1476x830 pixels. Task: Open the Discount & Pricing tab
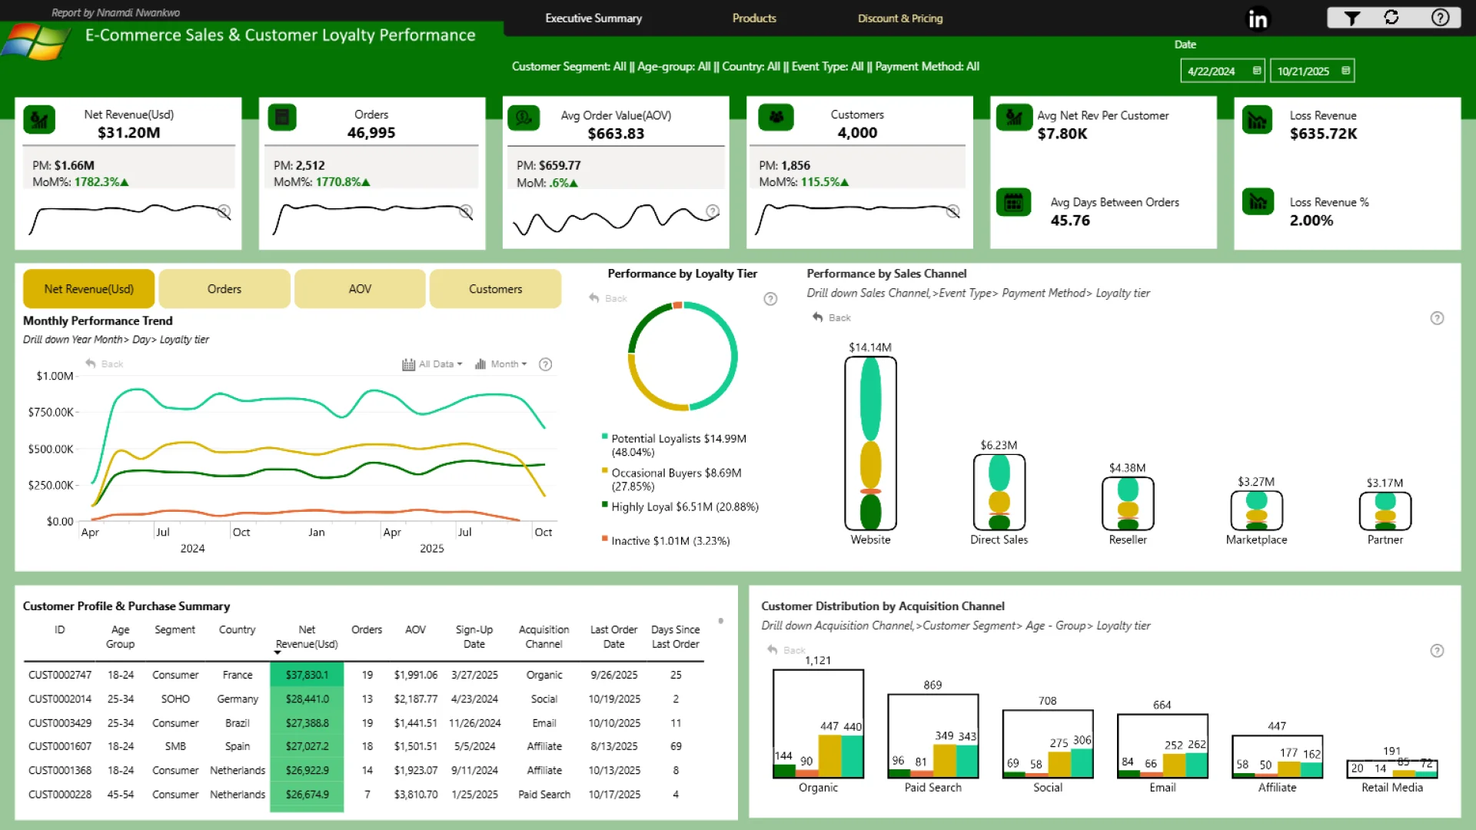pos(899,18)
